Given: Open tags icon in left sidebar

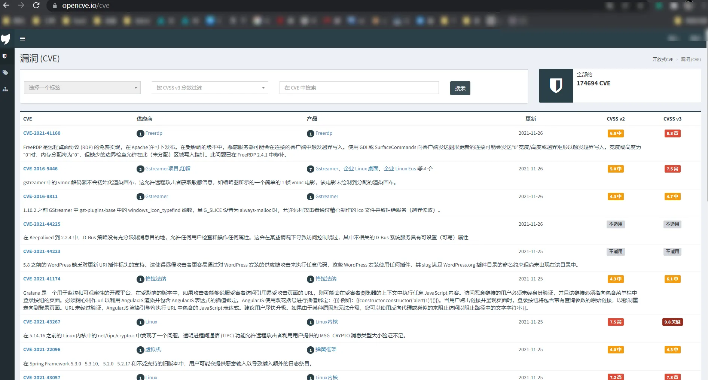Looking at the screenshot, I should point(5,73).
